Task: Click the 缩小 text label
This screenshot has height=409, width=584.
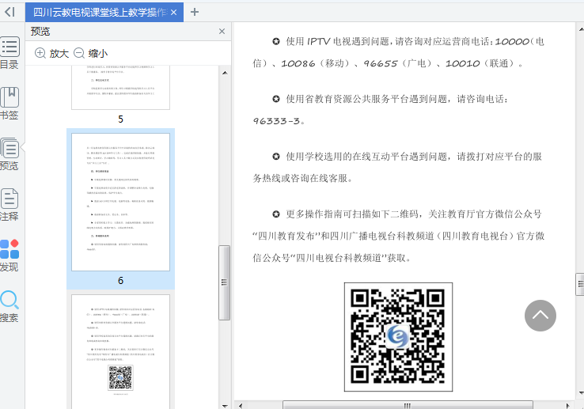Action: pos(98,53)
